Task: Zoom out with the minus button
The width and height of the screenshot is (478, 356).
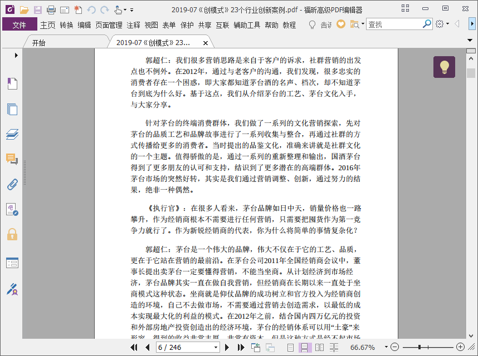Action: [394, 347]
